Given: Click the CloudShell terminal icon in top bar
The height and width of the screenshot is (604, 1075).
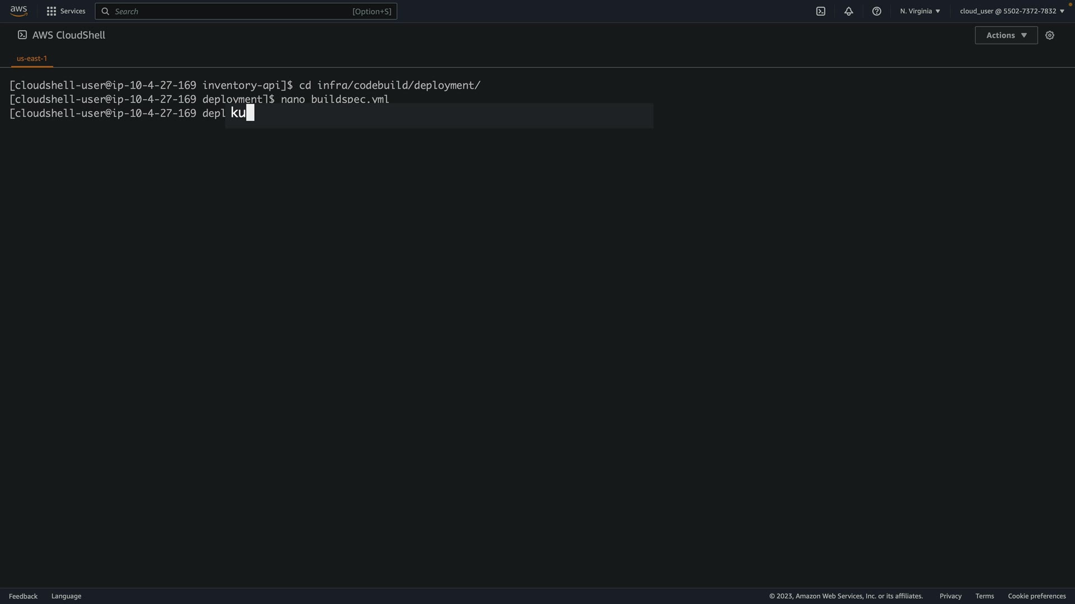Looking at the screenshot, I should (x=821, y=11).
